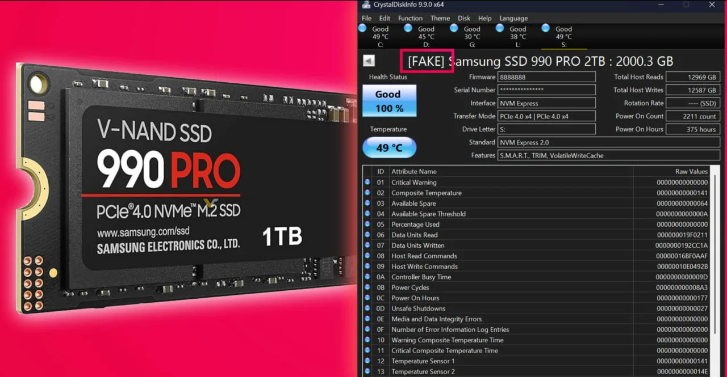The width and height of the screenshot is (727, 377).
Task: Click the ID column header
Action: (x=381, y=171)
